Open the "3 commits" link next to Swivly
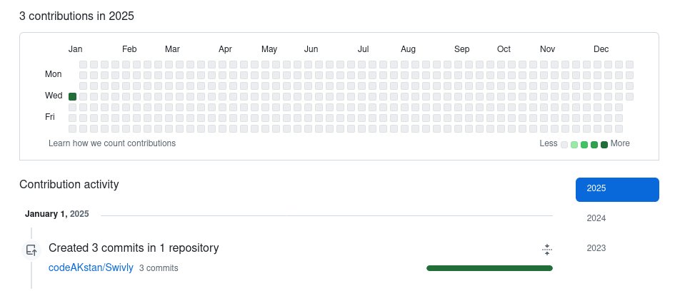Screen dimensions: 680x301 click(x=159, y=269)
